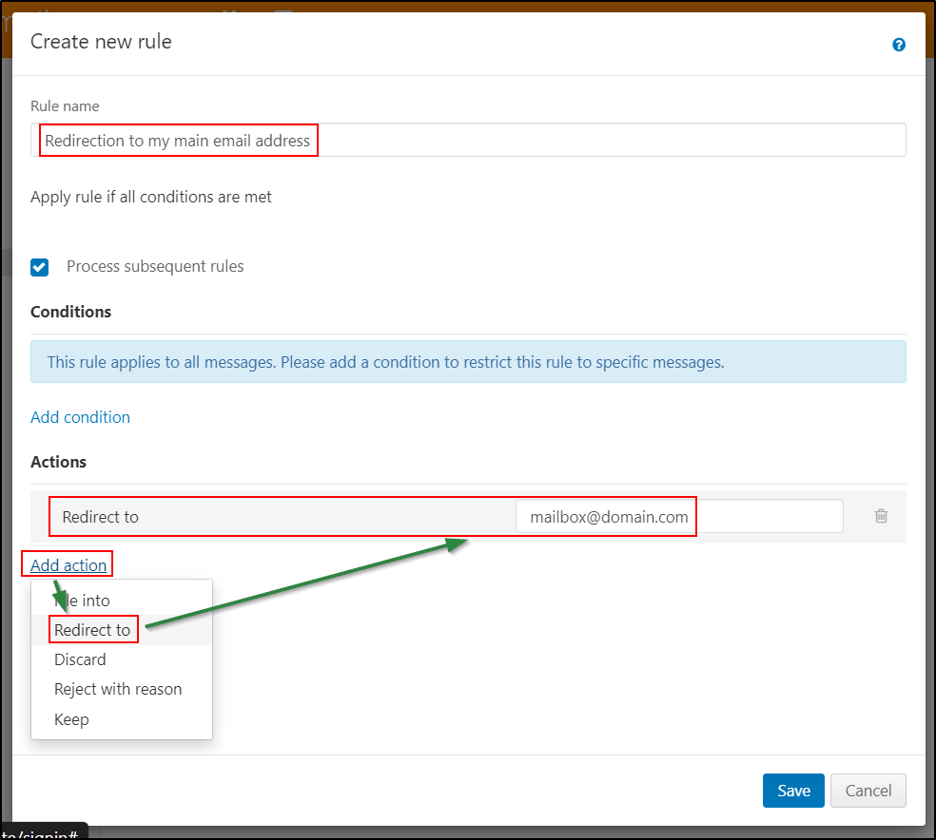The height and width of the screenshot is (840, 936).
Task: Cancel creating the rule
Action: [867, 790]
